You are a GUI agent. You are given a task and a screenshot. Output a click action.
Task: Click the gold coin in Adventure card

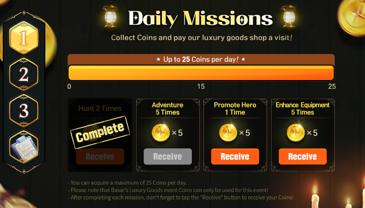click(x=161, y=133)
